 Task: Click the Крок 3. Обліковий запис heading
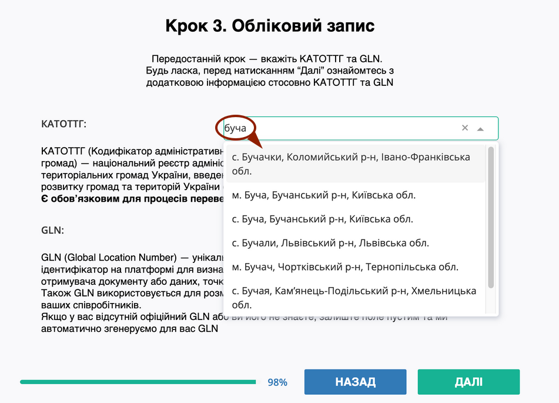click(270, 26)
